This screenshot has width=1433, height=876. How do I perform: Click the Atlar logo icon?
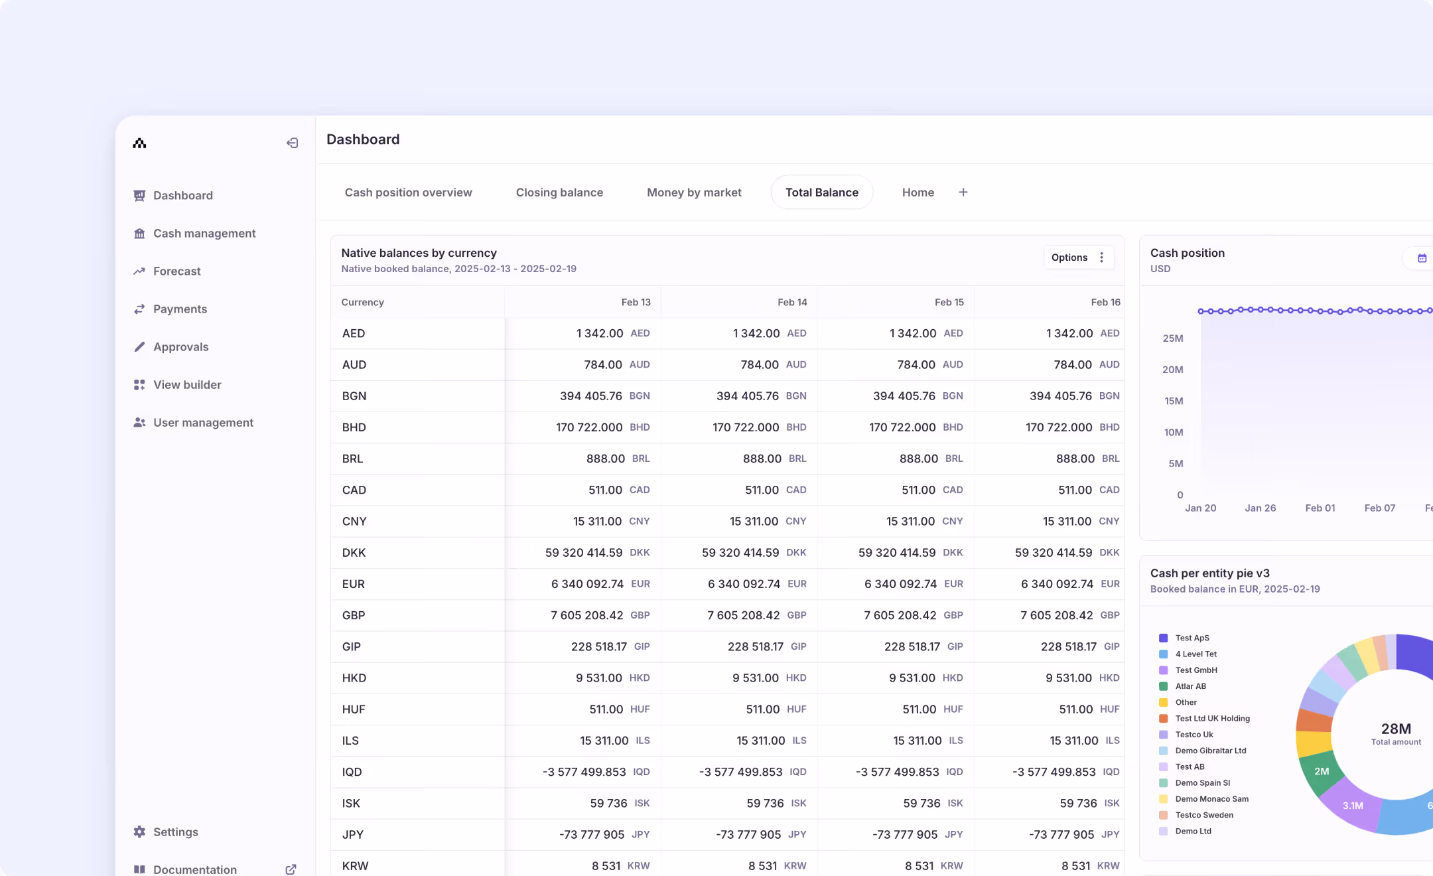coord(139,143)
